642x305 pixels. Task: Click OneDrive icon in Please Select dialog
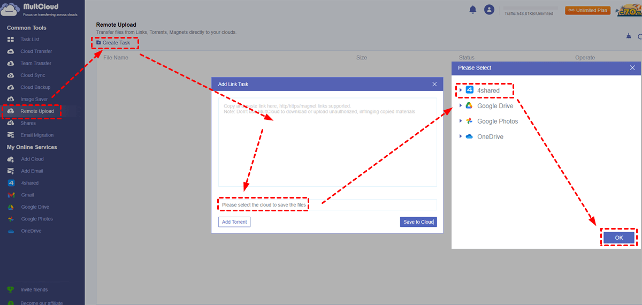click(x=469, y=137)
